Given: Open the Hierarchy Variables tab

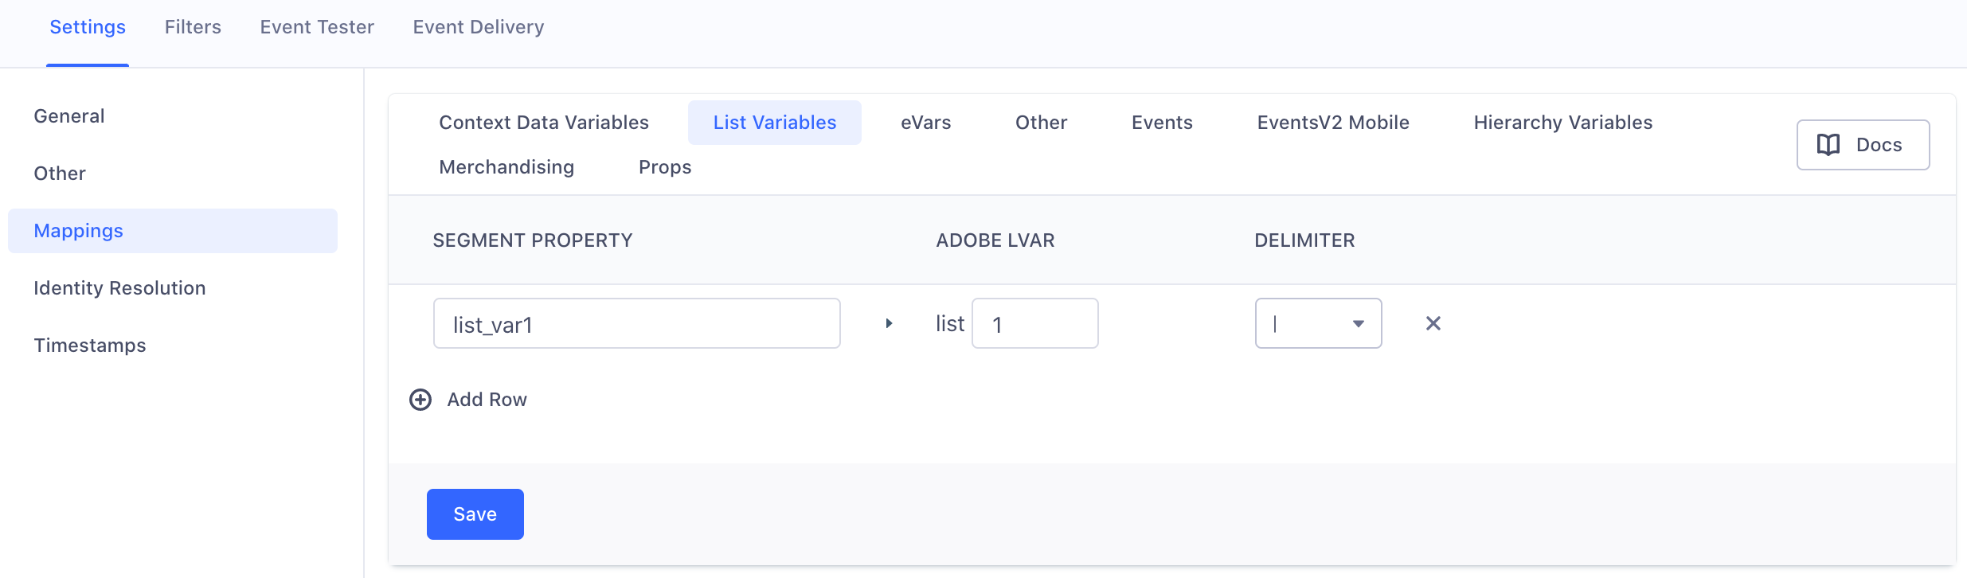Looking at the screenshot, I should click(1562, 123).
